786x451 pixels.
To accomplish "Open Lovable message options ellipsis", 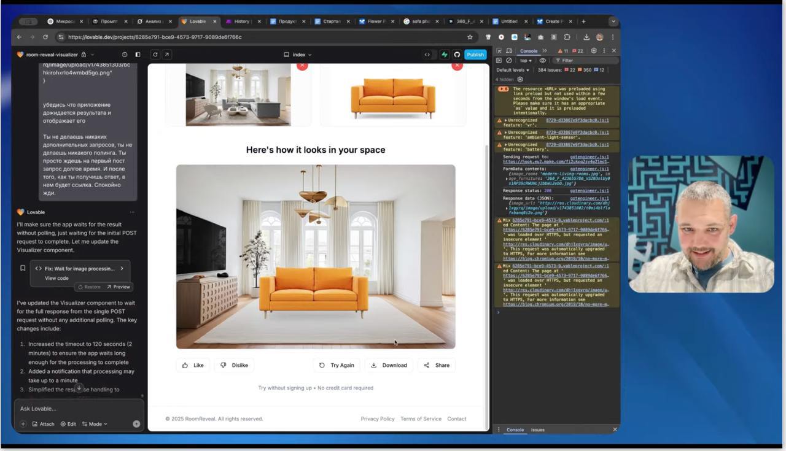I will 132,212.
